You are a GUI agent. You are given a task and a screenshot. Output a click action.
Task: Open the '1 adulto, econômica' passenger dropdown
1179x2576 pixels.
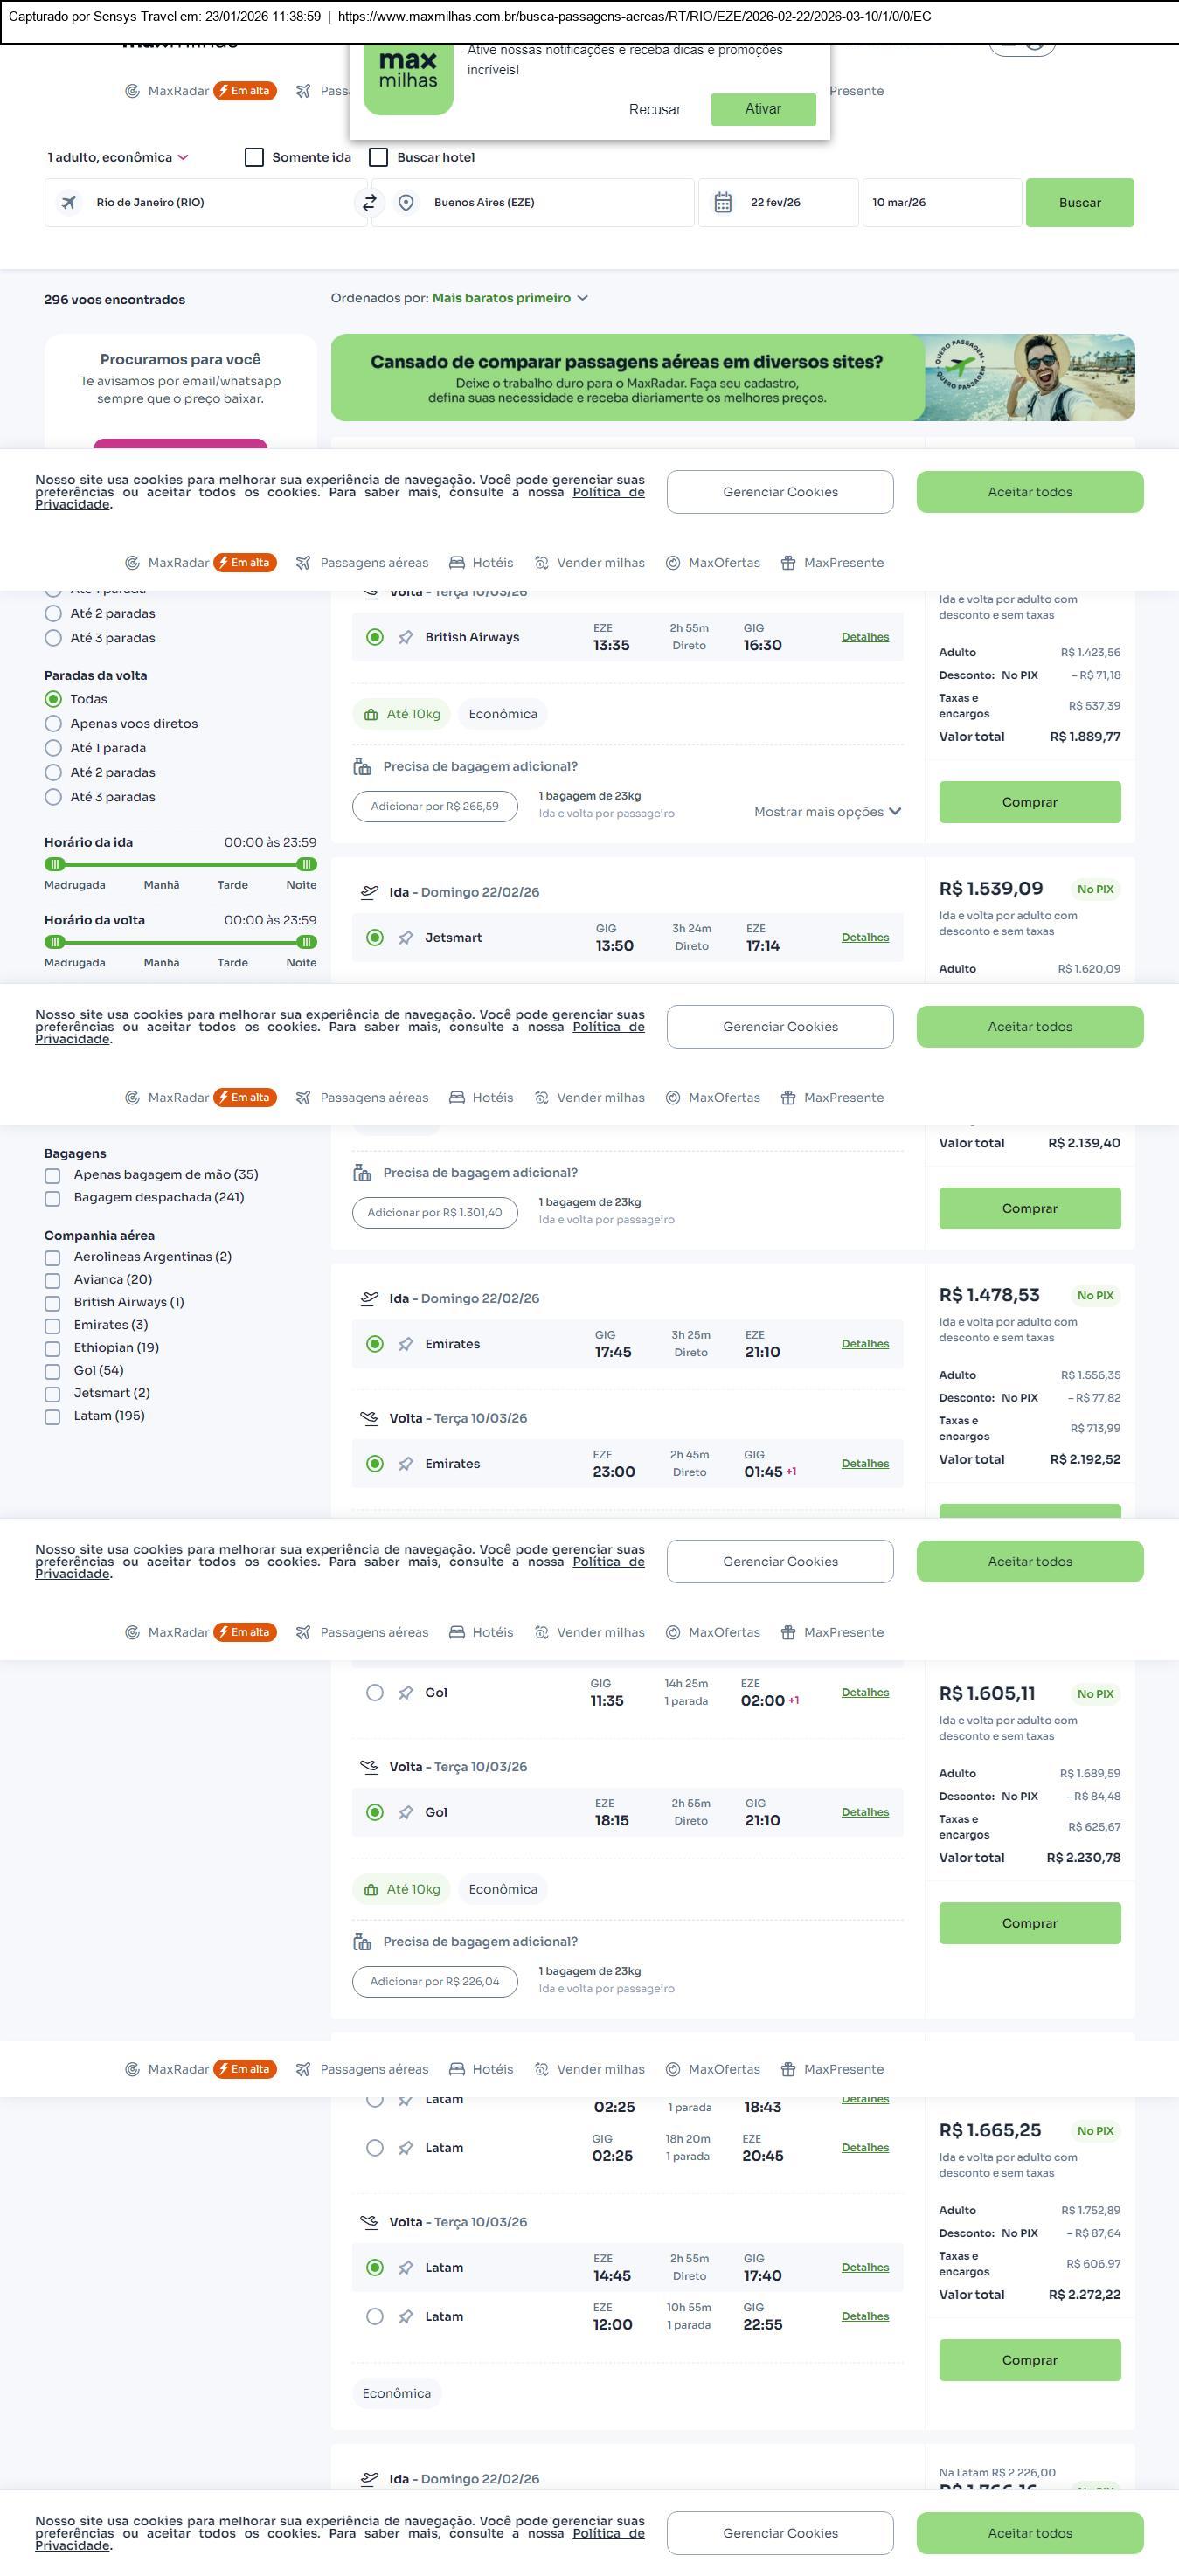coord(118,158)
